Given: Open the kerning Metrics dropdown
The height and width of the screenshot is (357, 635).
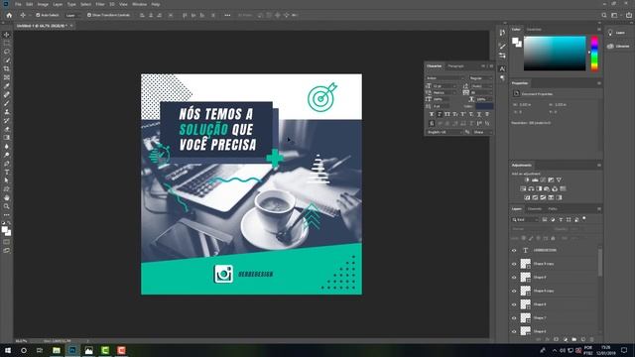Looking at the screenshot, I should tap(444, 92).
